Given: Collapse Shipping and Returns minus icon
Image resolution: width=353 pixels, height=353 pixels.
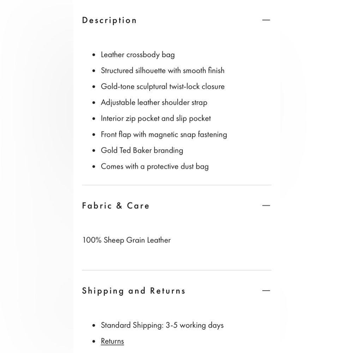Looking at the screenshot, I should click(x=266, y=291).
